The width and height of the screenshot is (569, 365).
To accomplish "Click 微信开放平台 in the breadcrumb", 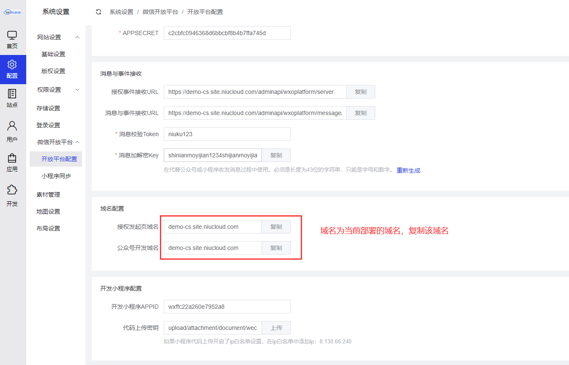I will coord(160,12).
